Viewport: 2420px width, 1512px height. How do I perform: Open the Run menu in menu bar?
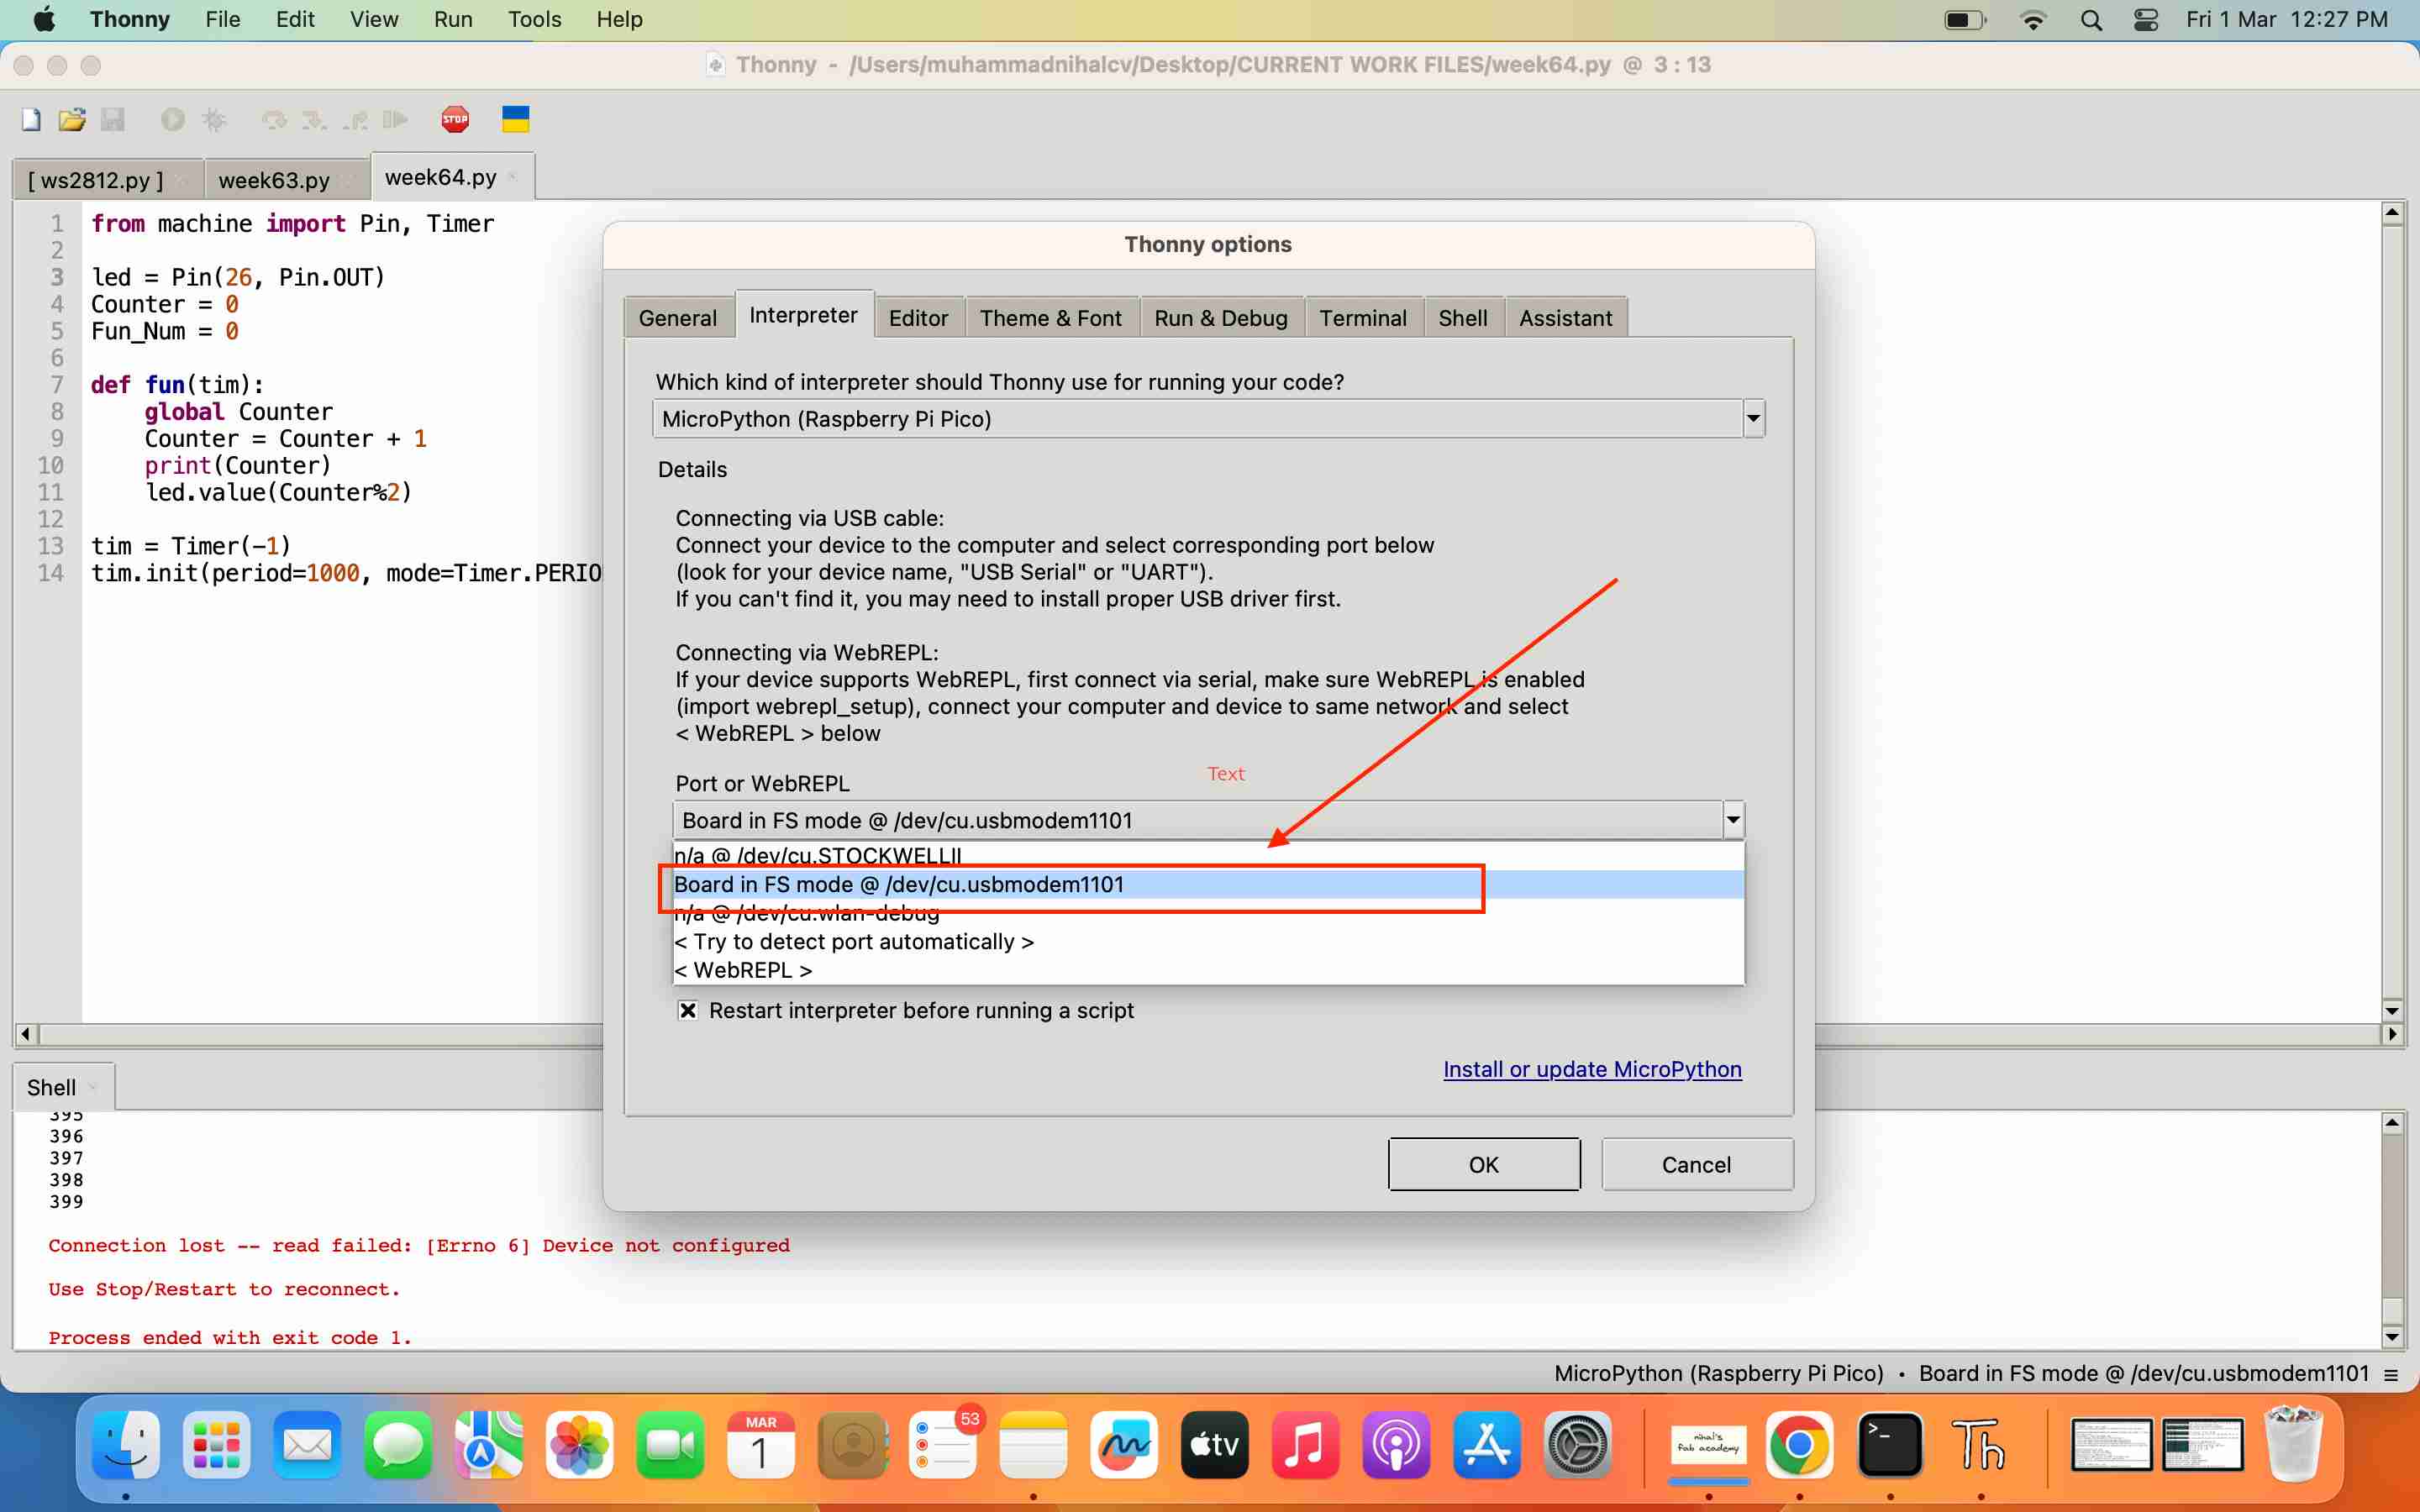[x=453, y=19]
